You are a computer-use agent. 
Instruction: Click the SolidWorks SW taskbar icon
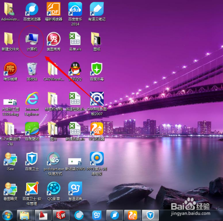[61, 215]
